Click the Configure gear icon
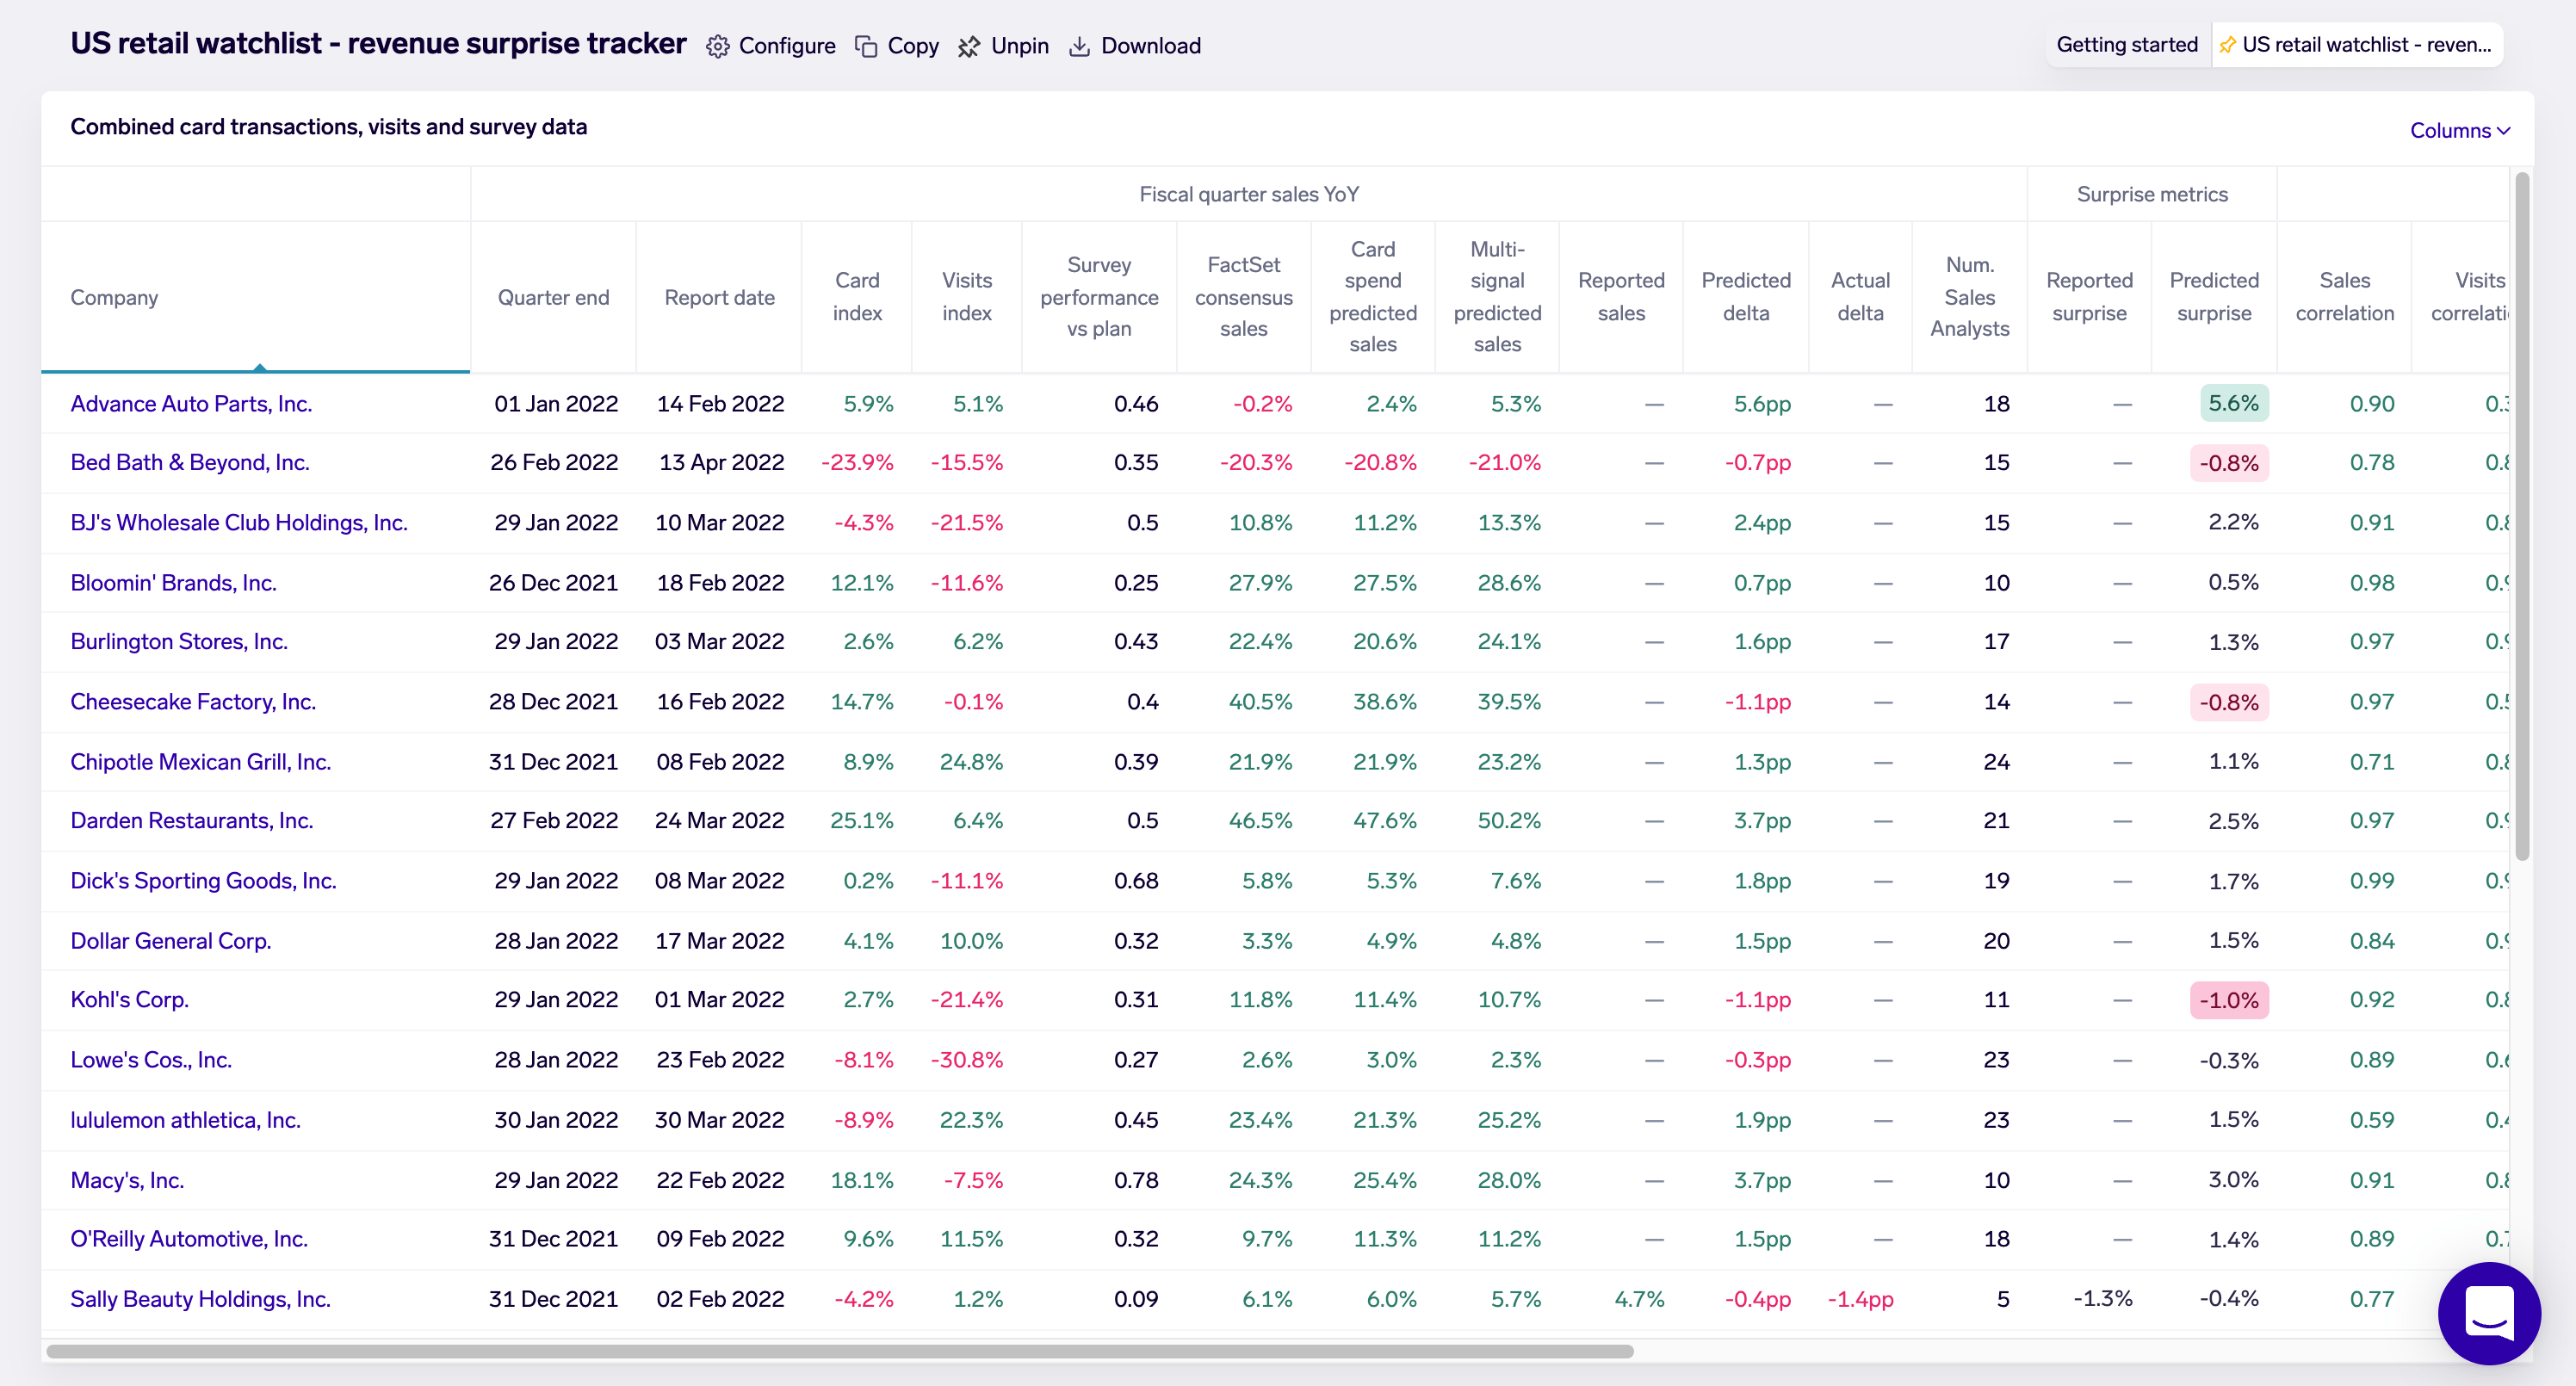 pos(717,47)
